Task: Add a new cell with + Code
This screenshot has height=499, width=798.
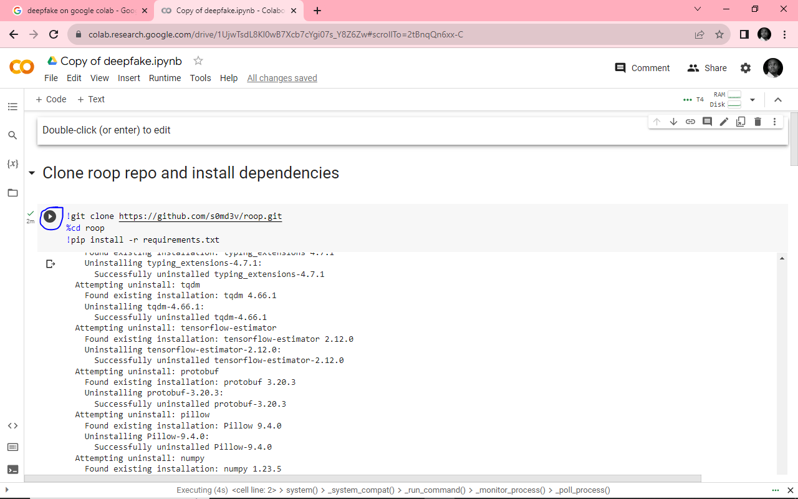Action: coord(51,99)
